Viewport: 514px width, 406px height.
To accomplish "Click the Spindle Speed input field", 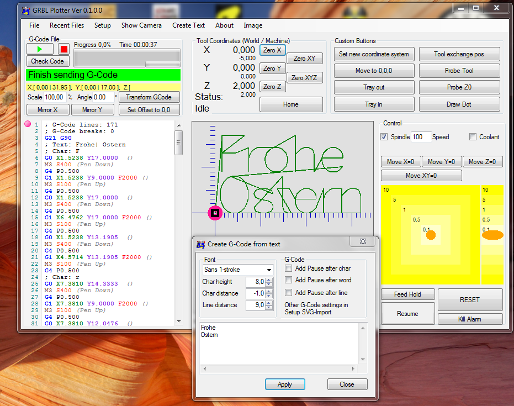I will (x=421, y=137).
